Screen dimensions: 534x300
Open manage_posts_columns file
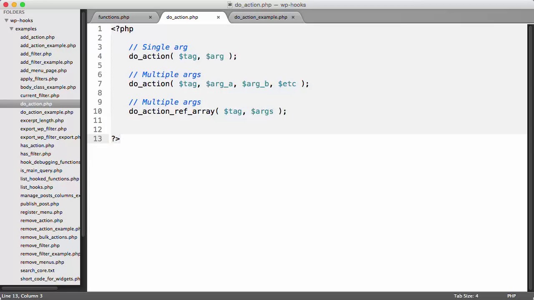coord(50,195)
